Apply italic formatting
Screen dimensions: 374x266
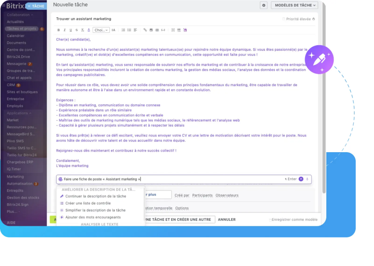(64, 30)
